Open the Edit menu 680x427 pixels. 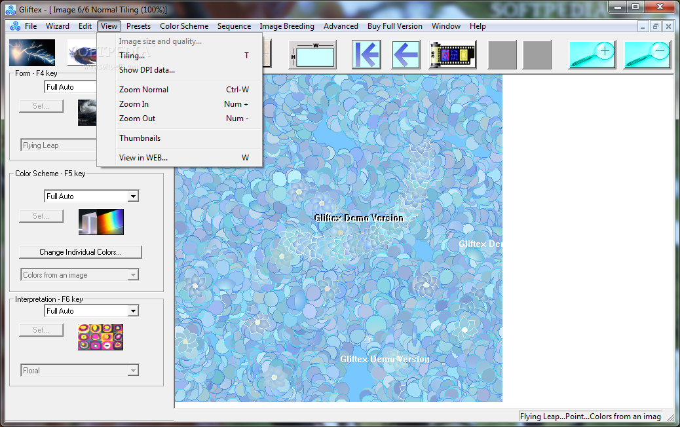[x=85, y=26]
